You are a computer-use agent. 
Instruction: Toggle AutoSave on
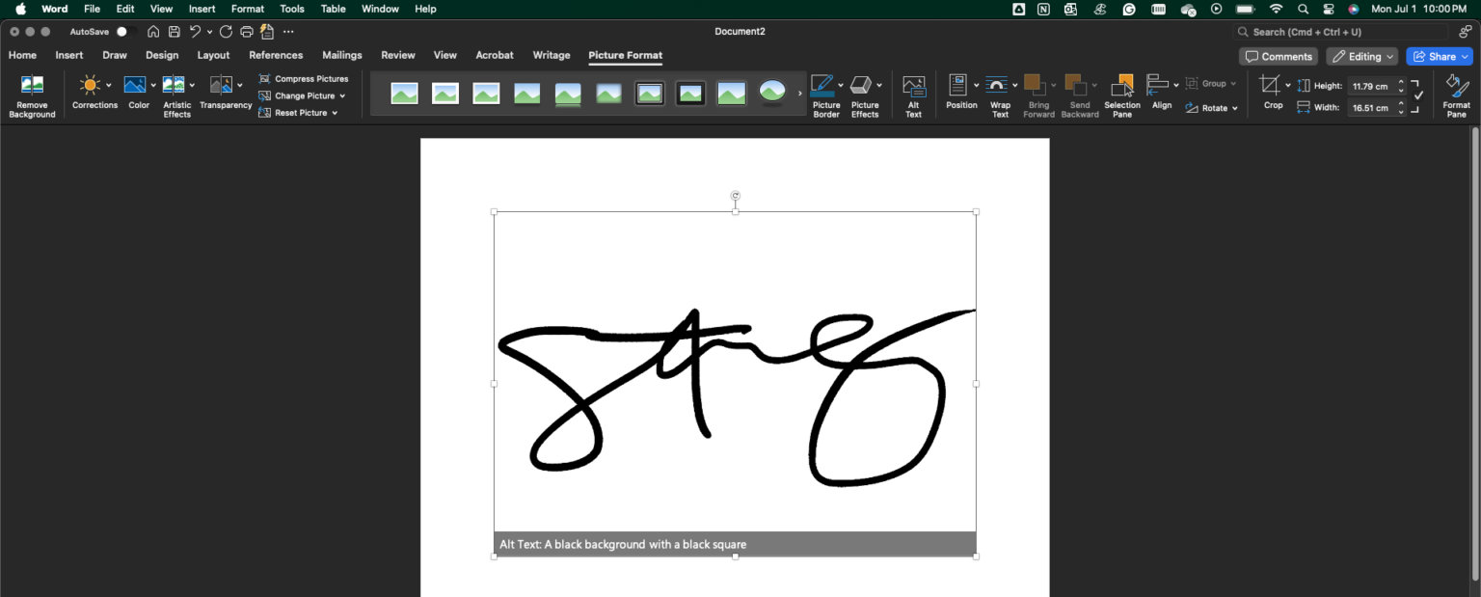pos(121,31)
